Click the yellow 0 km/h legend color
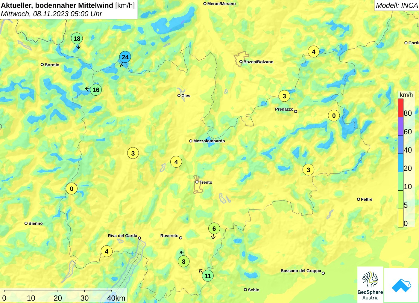 [x=400, y=218]
